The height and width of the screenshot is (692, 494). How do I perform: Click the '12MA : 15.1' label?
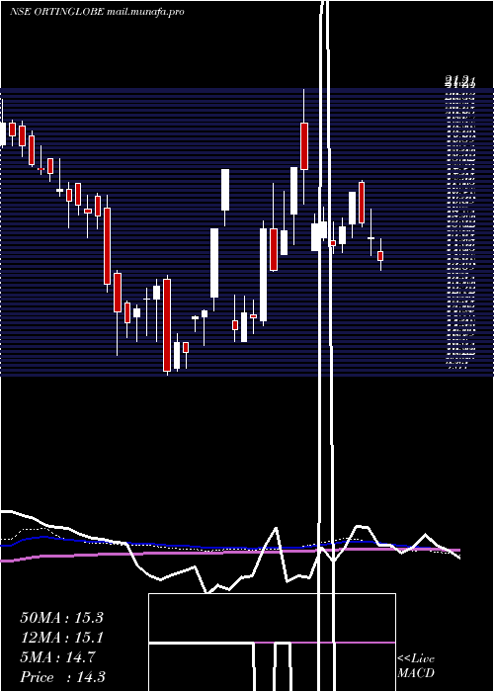(61, 638)
